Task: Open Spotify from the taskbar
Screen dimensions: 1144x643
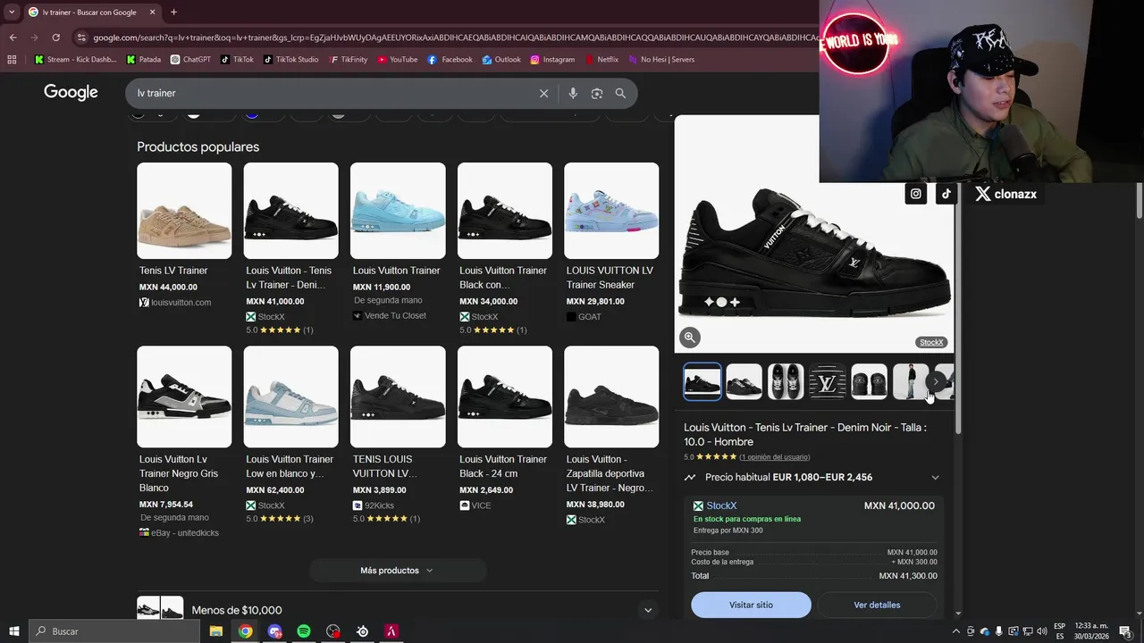Action: [x=304, y=631]
